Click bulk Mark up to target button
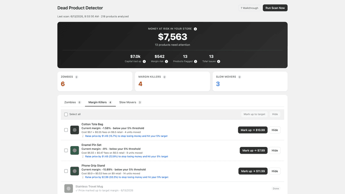 [254, 114]
